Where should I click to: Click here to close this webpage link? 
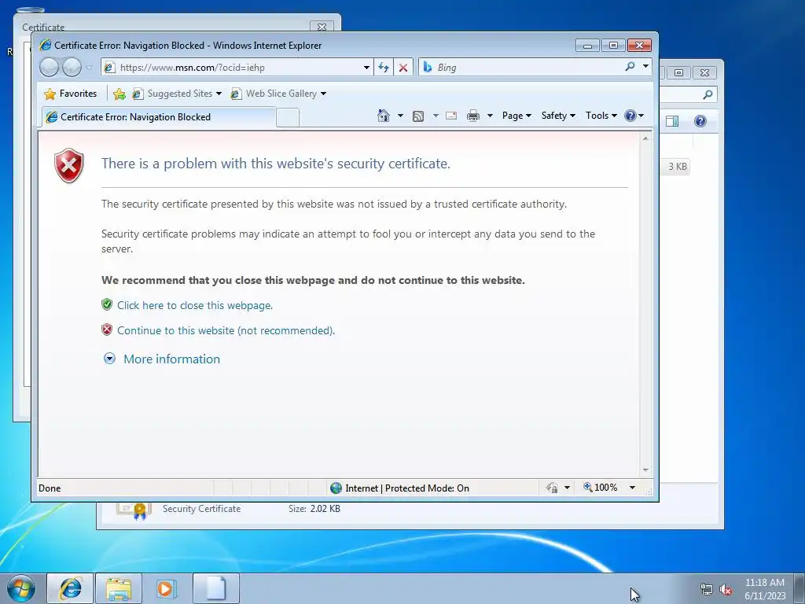pos(195,305)
